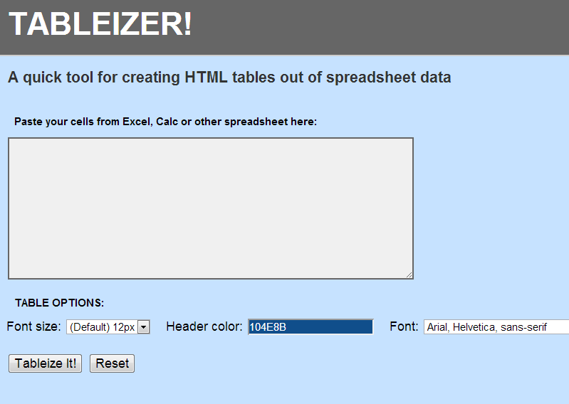
Task: Click the Header color 104E8B field
Action: tap(310, 327)
